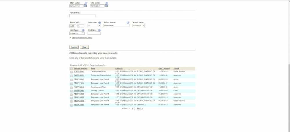
Task: Click the '12/21/2018' date opened cell
Action: (163, 71)
